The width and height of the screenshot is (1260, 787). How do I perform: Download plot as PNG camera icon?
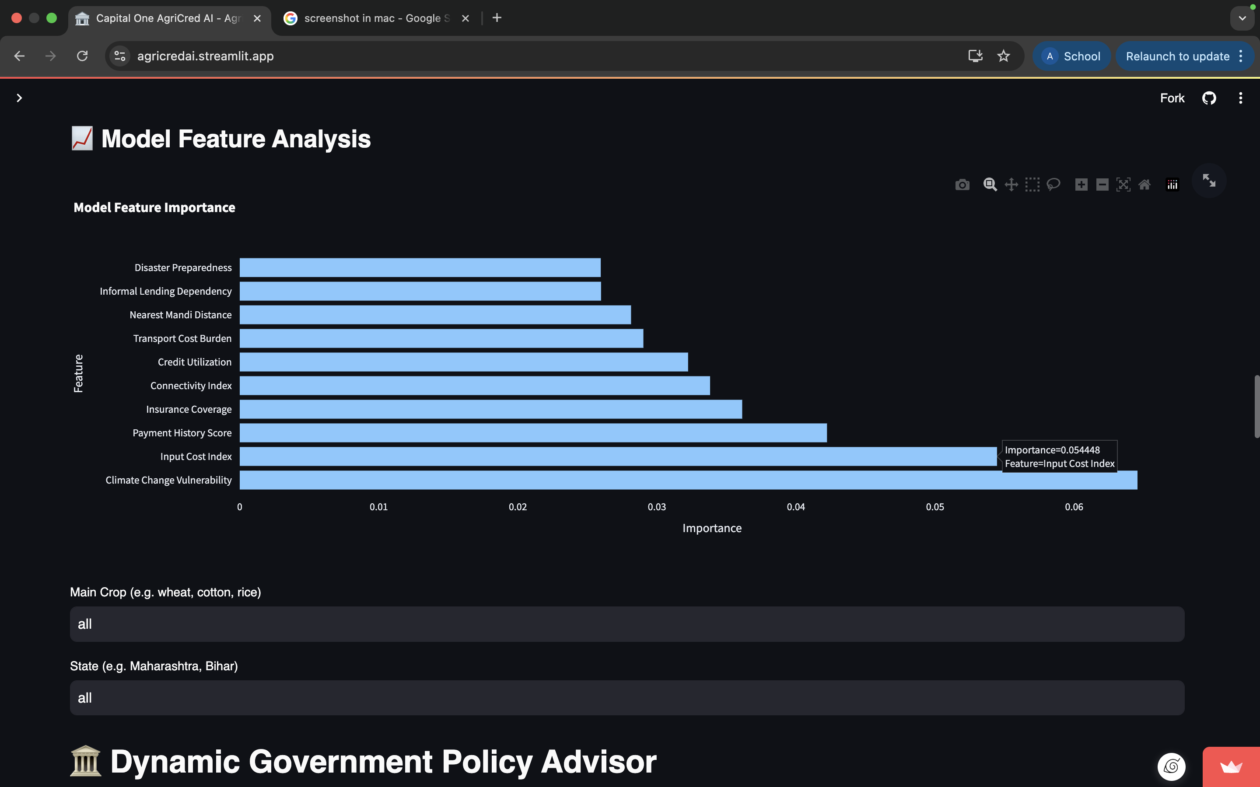962,185
